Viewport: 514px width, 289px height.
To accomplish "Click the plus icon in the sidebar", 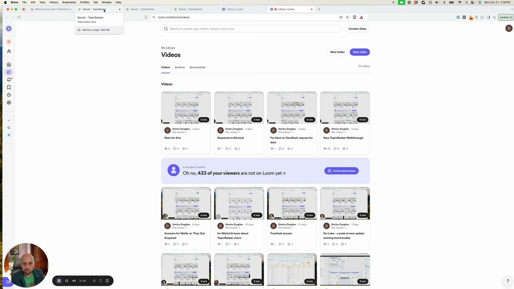I will point(9,120).
